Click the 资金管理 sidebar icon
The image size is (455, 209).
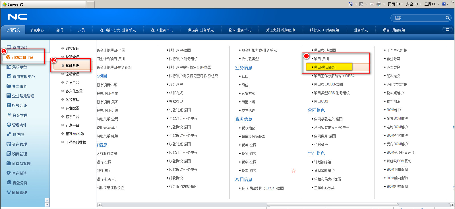(x=9, y=115)
